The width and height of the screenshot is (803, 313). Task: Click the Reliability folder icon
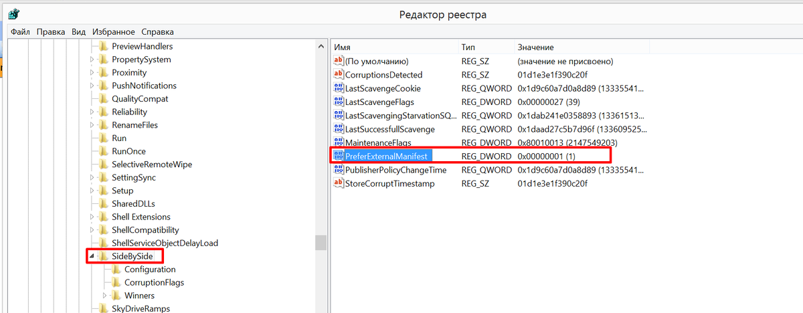coord(104,112)
